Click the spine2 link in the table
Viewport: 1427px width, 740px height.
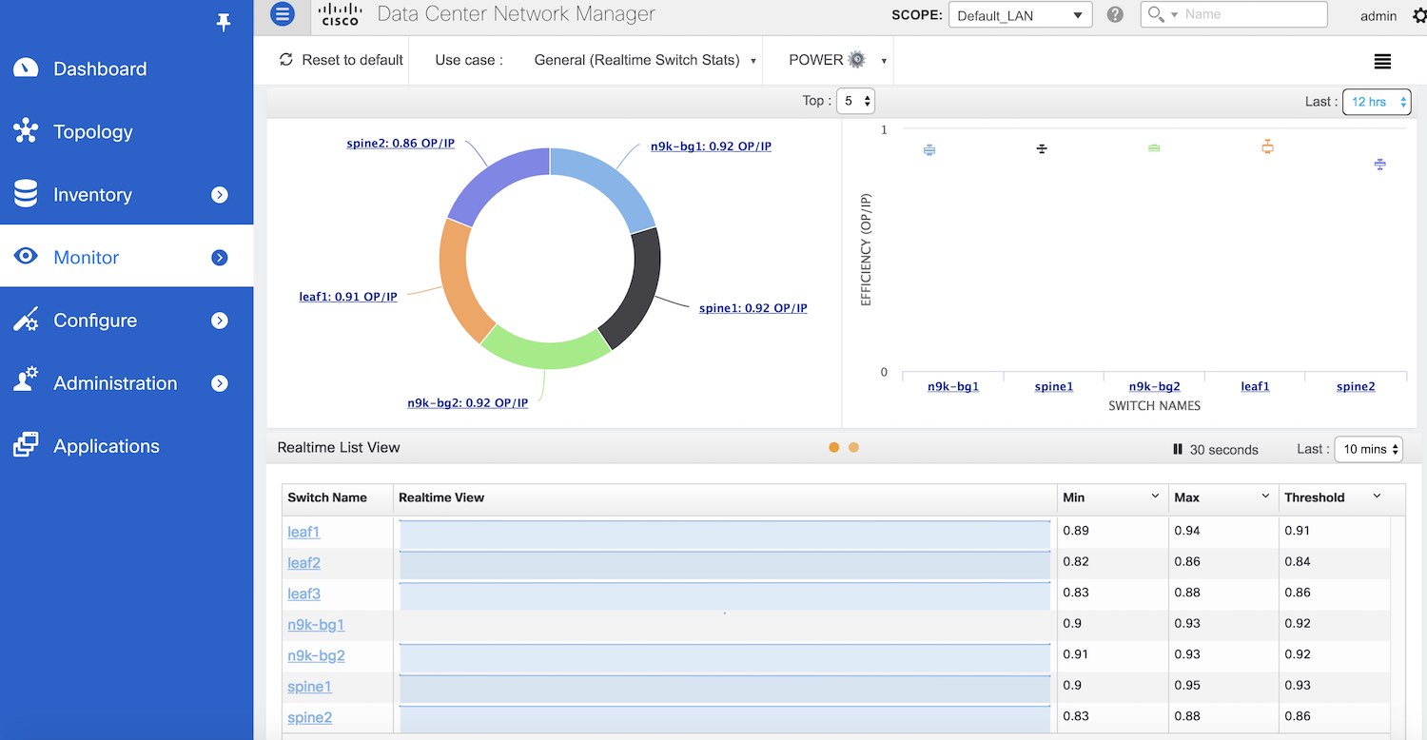tap(309, 717)
